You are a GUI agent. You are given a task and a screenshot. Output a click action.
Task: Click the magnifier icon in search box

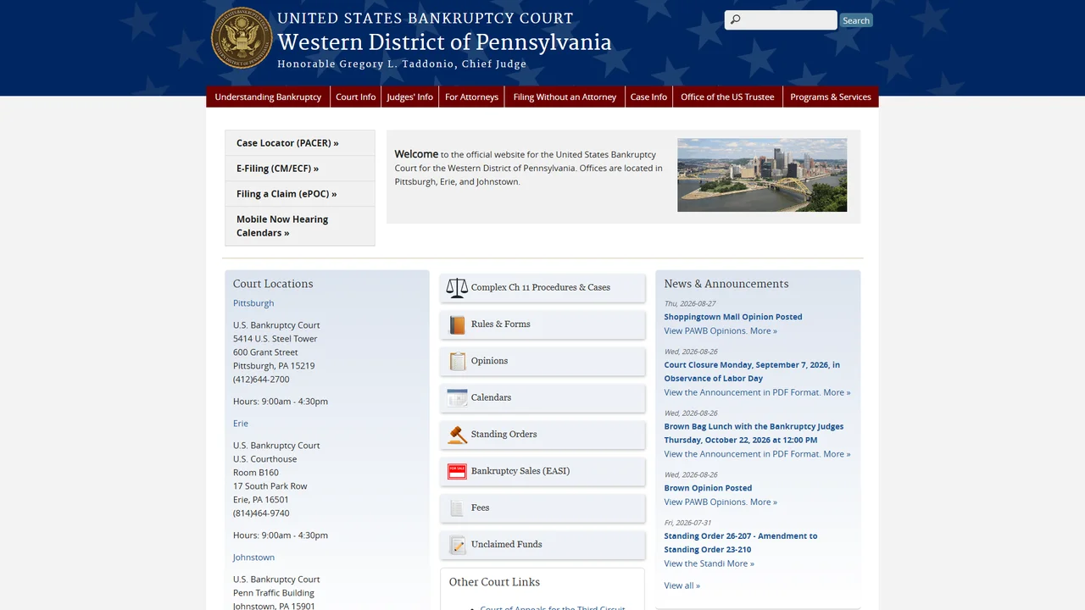click(735, 20)
